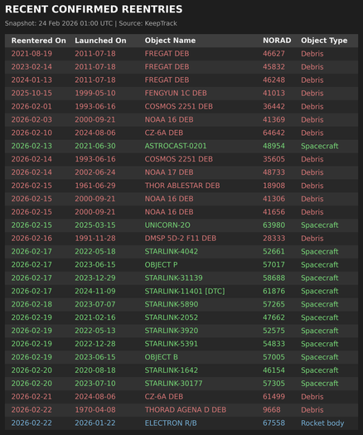
Task: Select NORAD number 57017
Action: [273, 264]
